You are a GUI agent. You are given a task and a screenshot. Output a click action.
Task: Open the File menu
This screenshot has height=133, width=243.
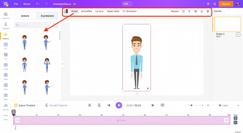pyautogui.click(x=16, y=4)
